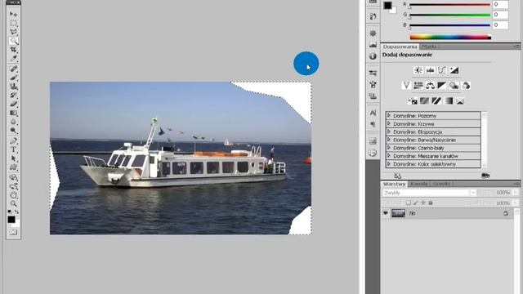Viewport: 523px width, 294px height.
Task: Click the Color panel foreground swatch
Action: click(x=387, y=6)
